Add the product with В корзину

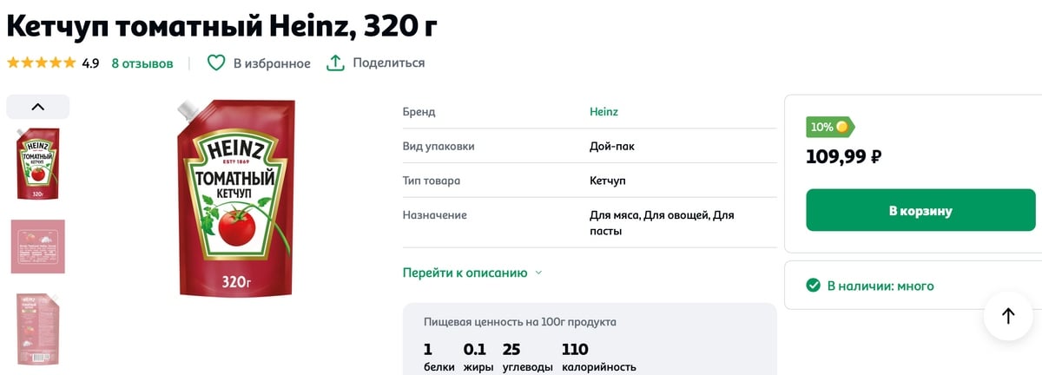tap(920, 210)
